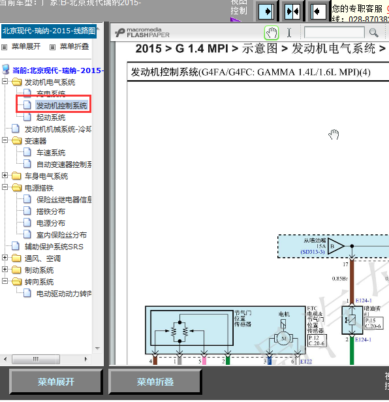Viewport: 389px width, 402px height.
Task: Click the 北京现代-瑞纳-2015-线路图 header tab
Action: pyautogui.click(x=49, y=31)
